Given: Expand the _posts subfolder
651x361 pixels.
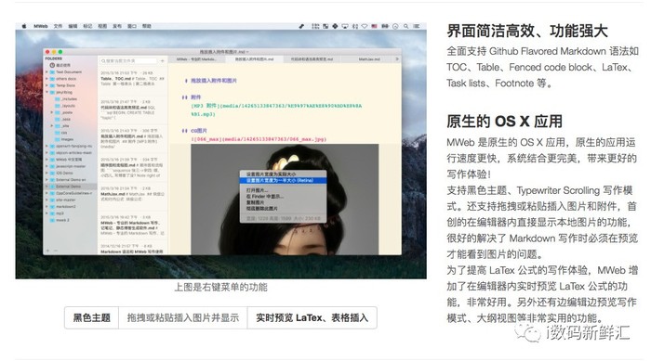Looking at the screenshot, I should pyautogui.click(x=52, y=112).
